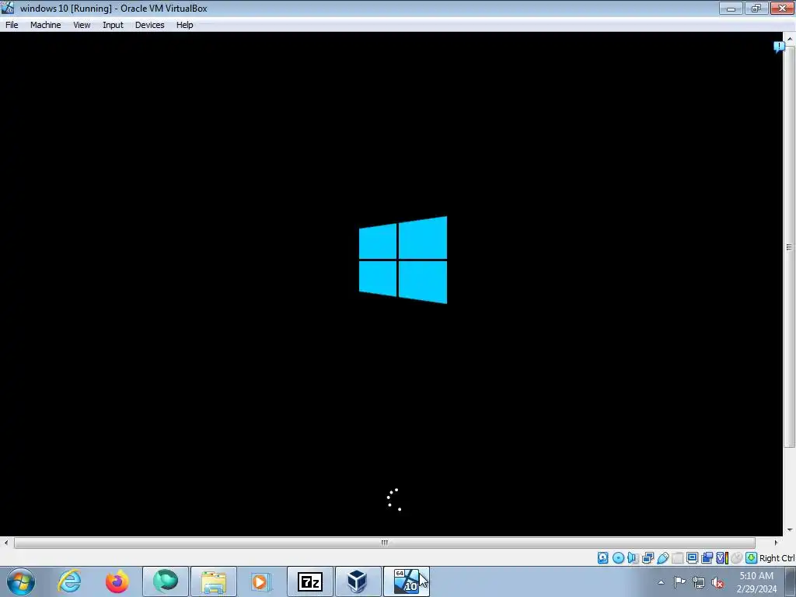Open the Help menu
796x597 pixels.
185,25
